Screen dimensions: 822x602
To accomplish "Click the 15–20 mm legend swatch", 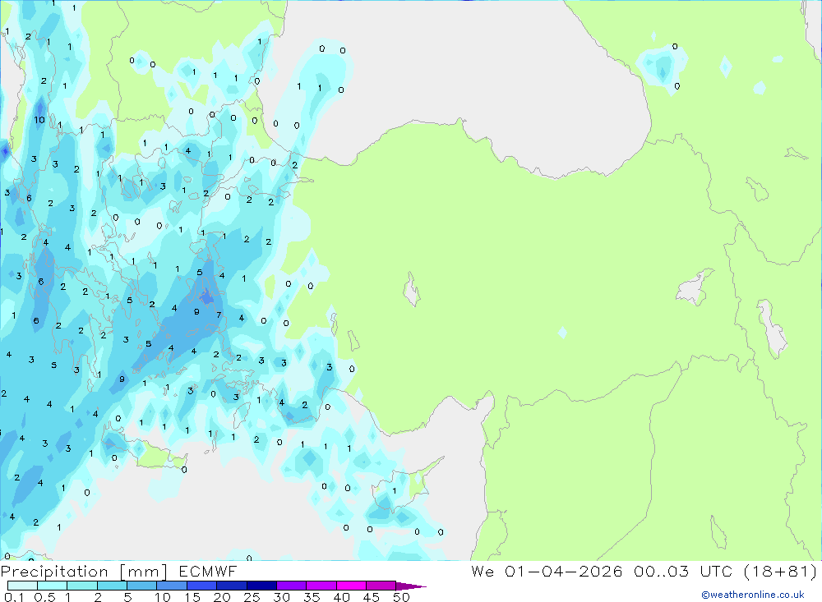I will tap(202, 586).
